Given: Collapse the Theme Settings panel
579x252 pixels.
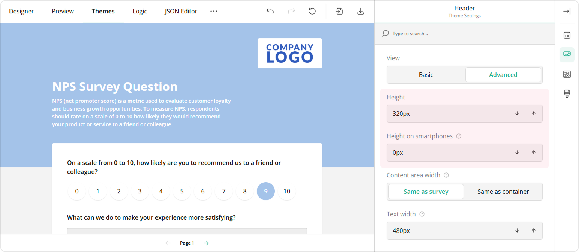Looking at the screenshot, I should pos(567,11).
